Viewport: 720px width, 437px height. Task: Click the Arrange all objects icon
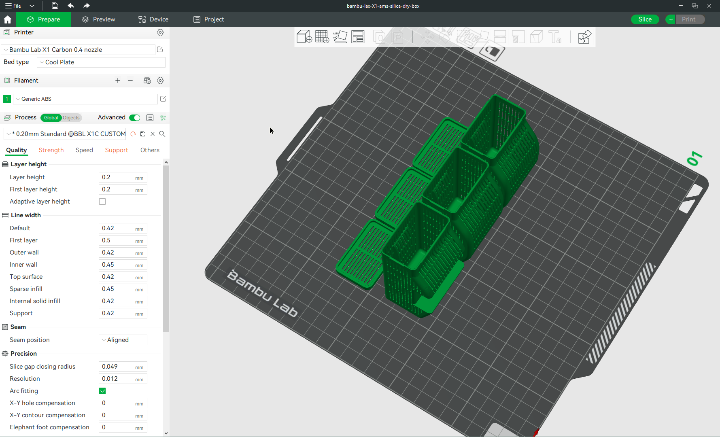[358, 37]
